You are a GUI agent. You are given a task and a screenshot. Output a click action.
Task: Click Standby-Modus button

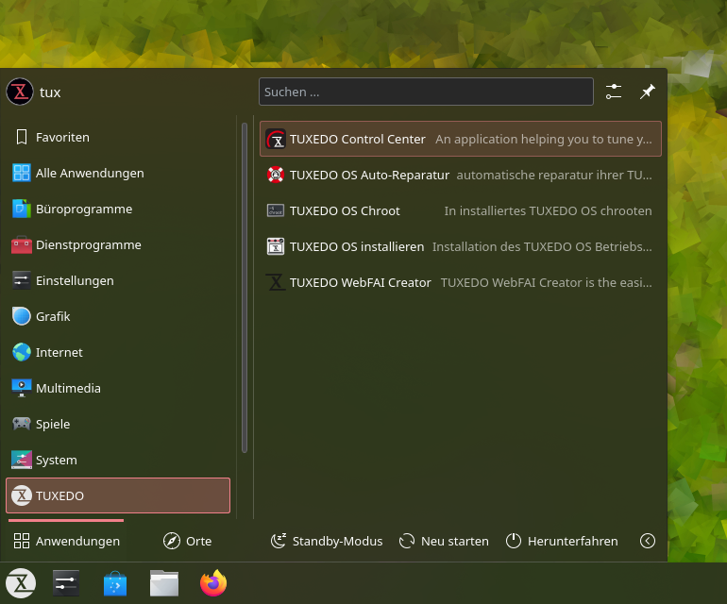pyautogui.click(x=327, y=541)
